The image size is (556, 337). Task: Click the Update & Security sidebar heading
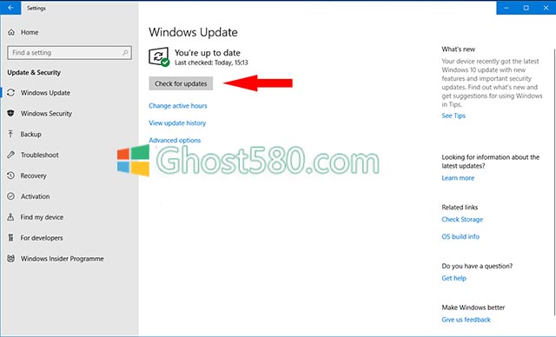(x=34, y=72)
